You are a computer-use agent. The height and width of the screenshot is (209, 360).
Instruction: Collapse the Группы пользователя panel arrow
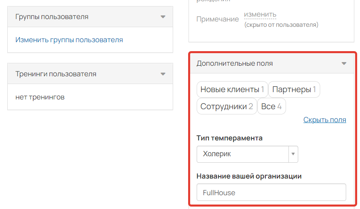coord(163,17)
